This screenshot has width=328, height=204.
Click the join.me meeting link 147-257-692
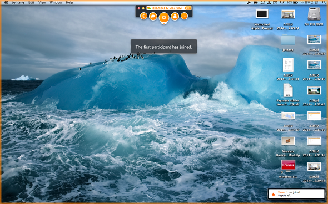[167, 8]
